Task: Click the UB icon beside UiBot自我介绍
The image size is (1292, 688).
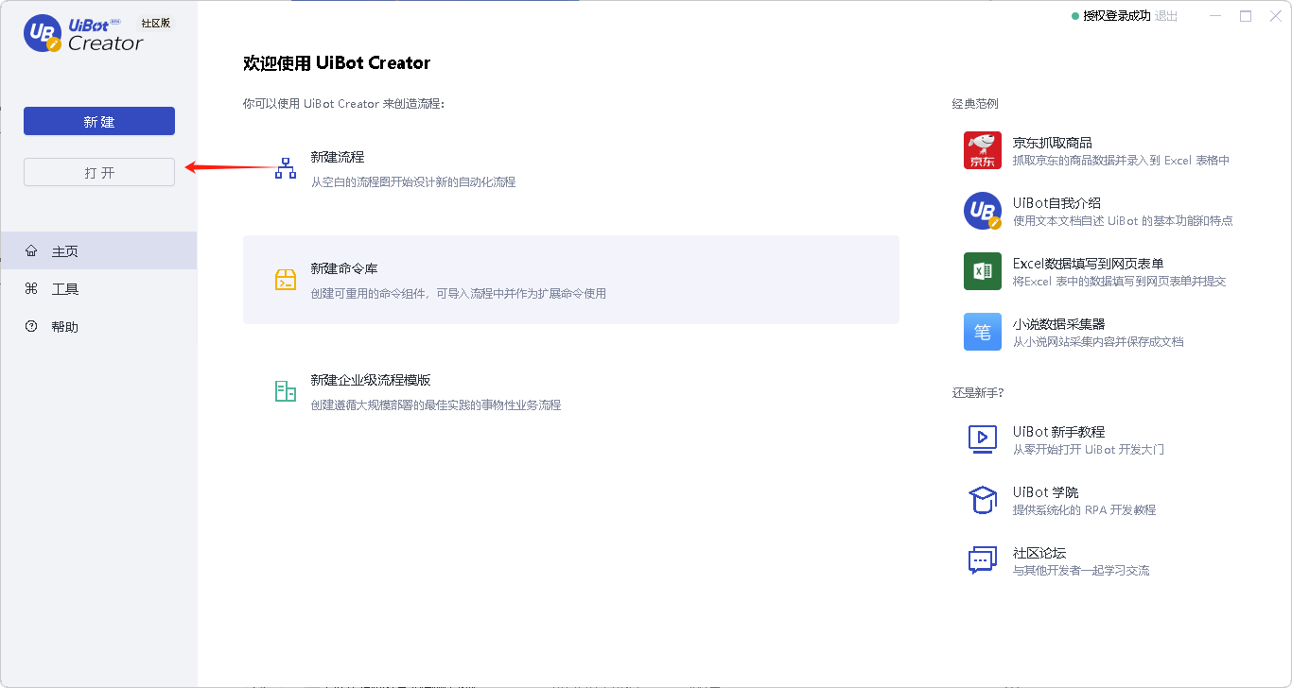Action: point(982,210)
